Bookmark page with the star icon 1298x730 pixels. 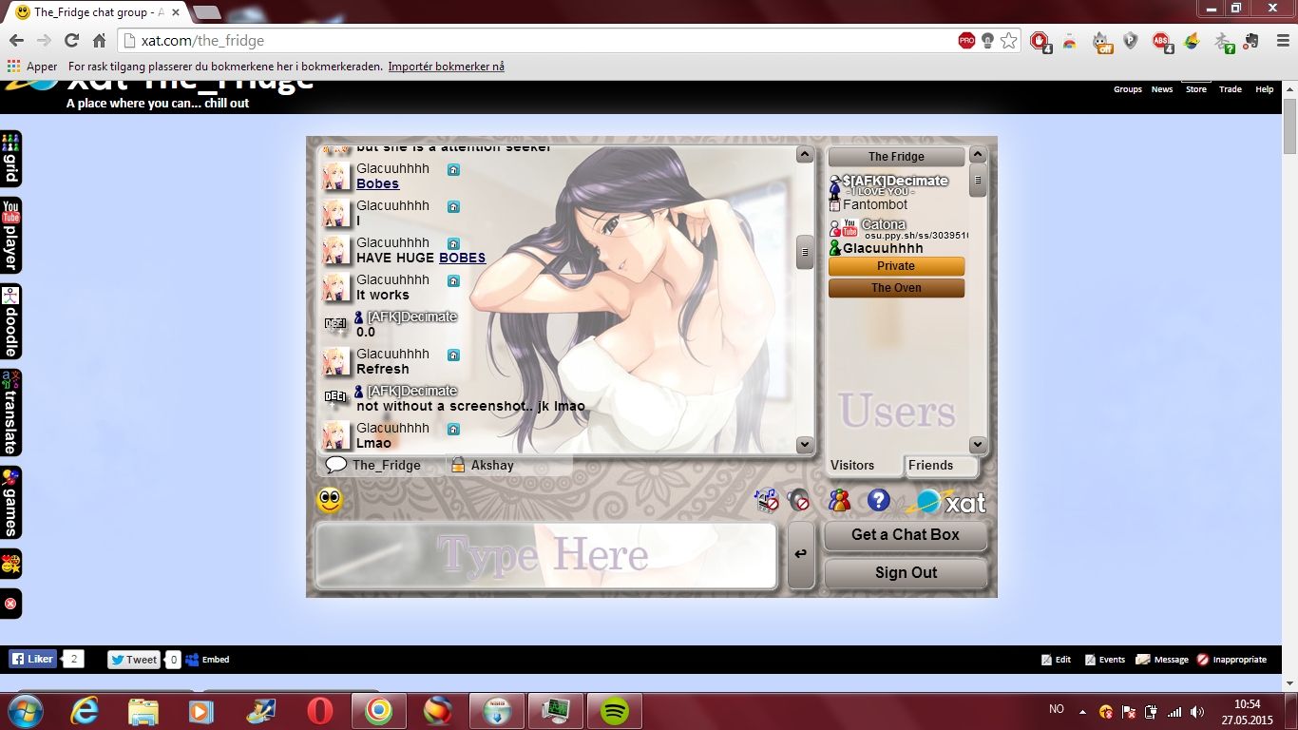(x=1009, y=41)
